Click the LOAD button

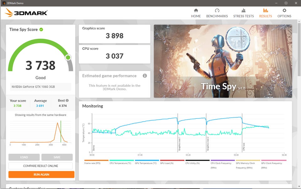coord(24,157)
